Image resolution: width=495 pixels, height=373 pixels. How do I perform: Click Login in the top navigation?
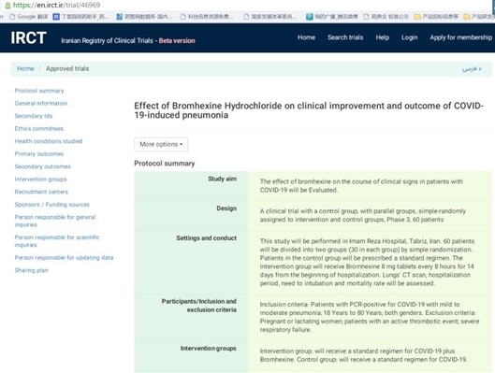click(410, 37)
